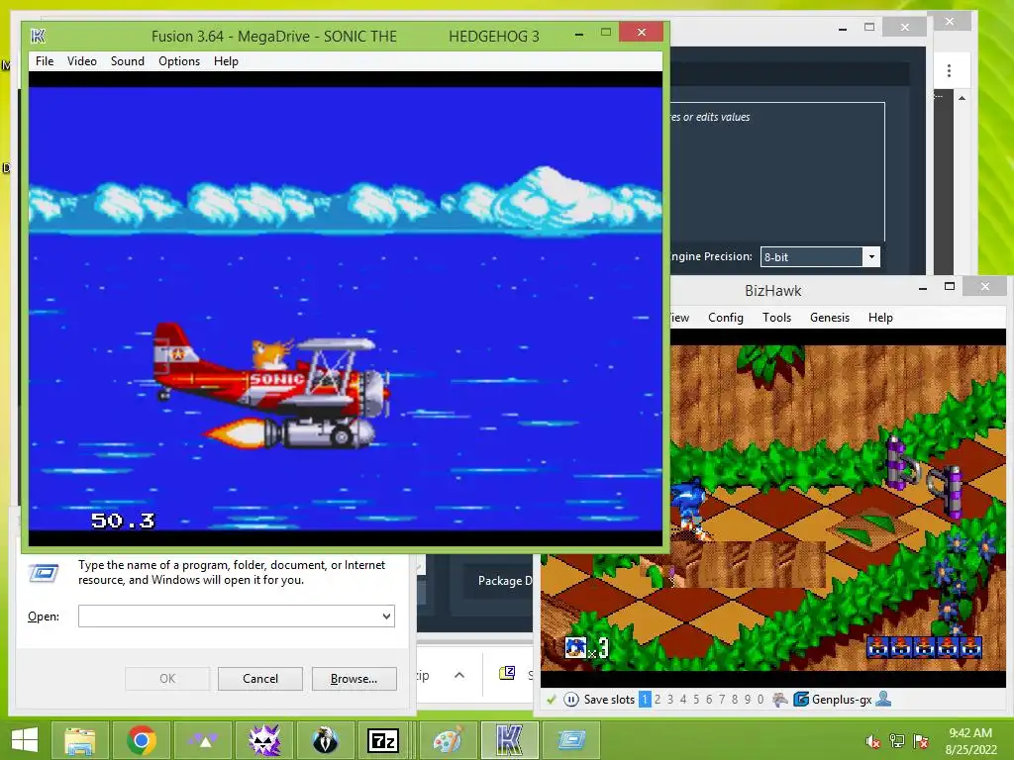Screen dimensions: 1014x760
Task: Click the Save slots label in BizHawk
Action: pos(609,700)
